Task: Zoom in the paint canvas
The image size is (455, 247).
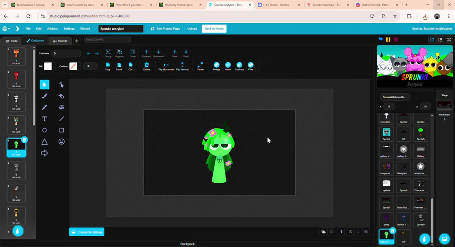Action: pyautogui.click(x=366, y=232)
